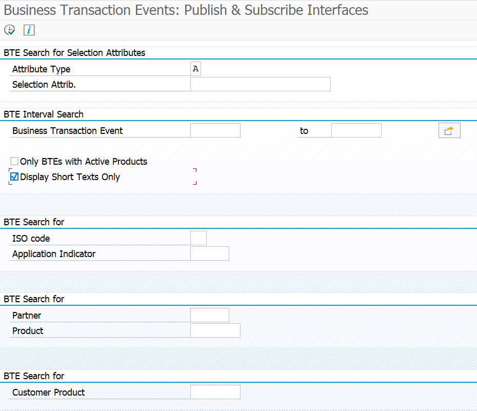This screenshot has width=477, height=411.
Task: Click the Execute clock icon
Action: point(9,30)
